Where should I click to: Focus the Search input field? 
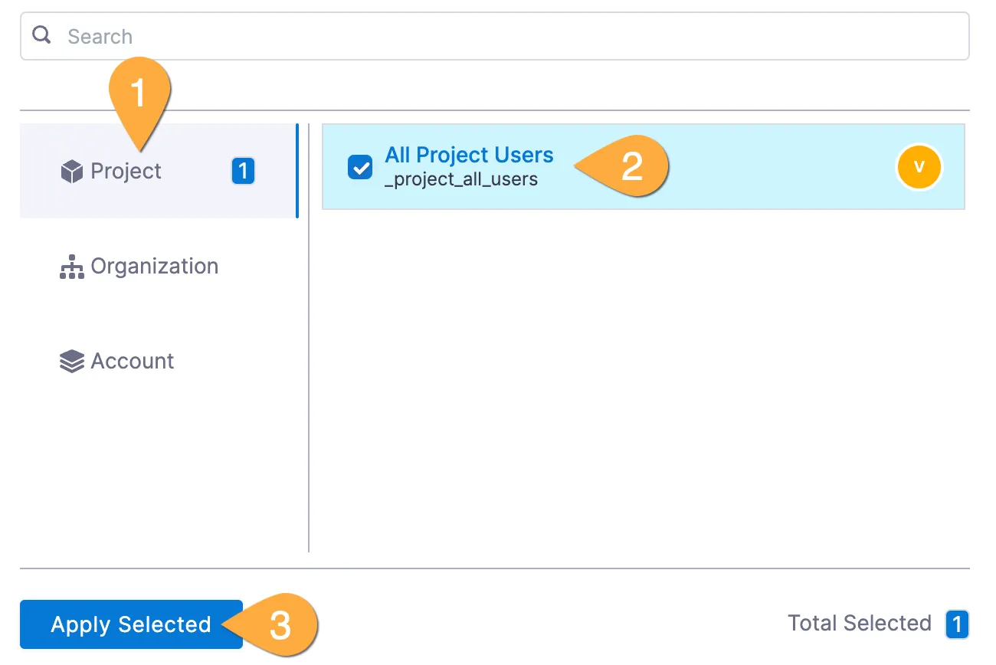coord(506,36)
